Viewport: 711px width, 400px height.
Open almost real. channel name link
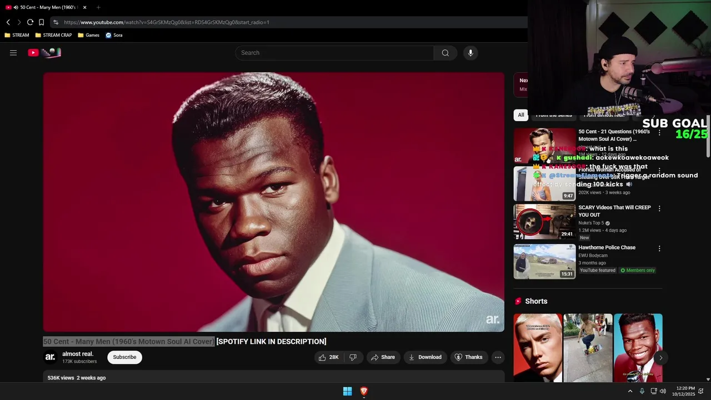pyautogui.click(x=78, y=354)
